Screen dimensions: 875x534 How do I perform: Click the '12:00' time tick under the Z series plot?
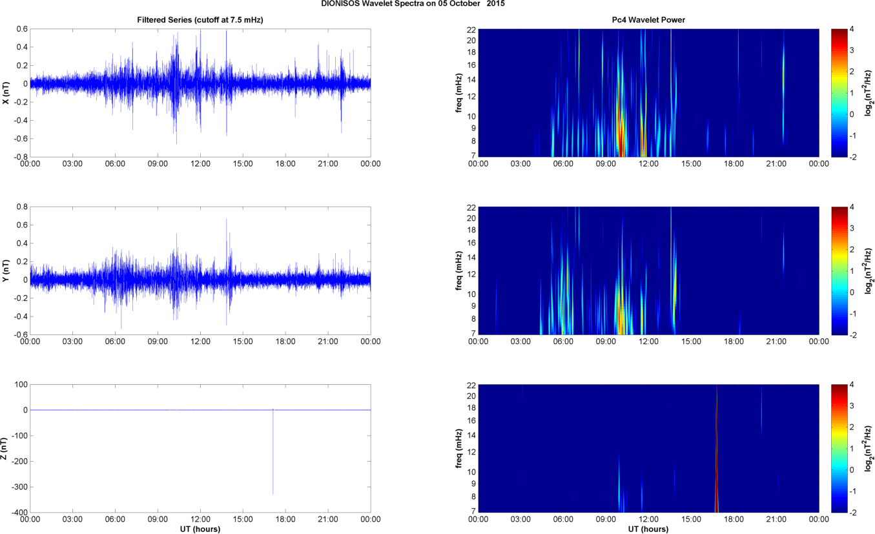point(201,519)
